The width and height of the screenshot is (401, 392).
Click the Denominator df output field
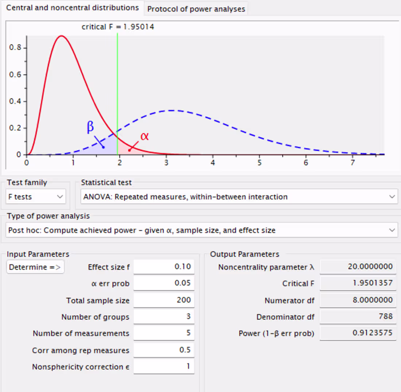[x=358, y=316]
